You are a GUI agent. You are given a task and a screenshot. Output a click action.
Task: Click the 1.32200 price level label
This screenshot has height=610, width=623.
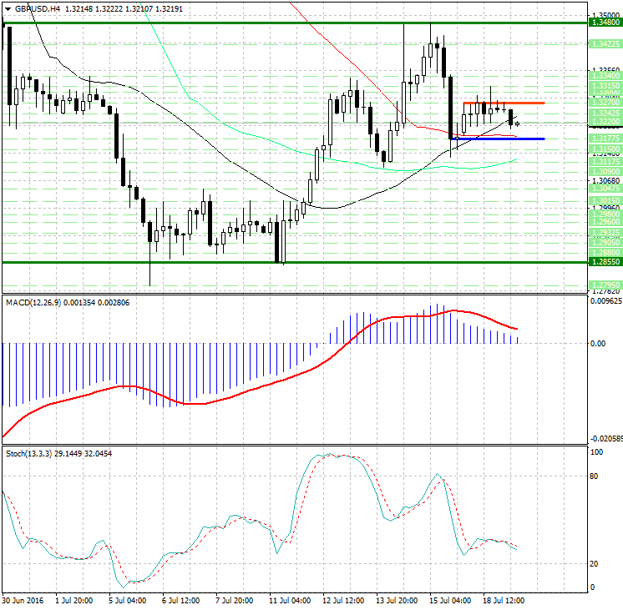pyautogui.click(x=605, y=122)
